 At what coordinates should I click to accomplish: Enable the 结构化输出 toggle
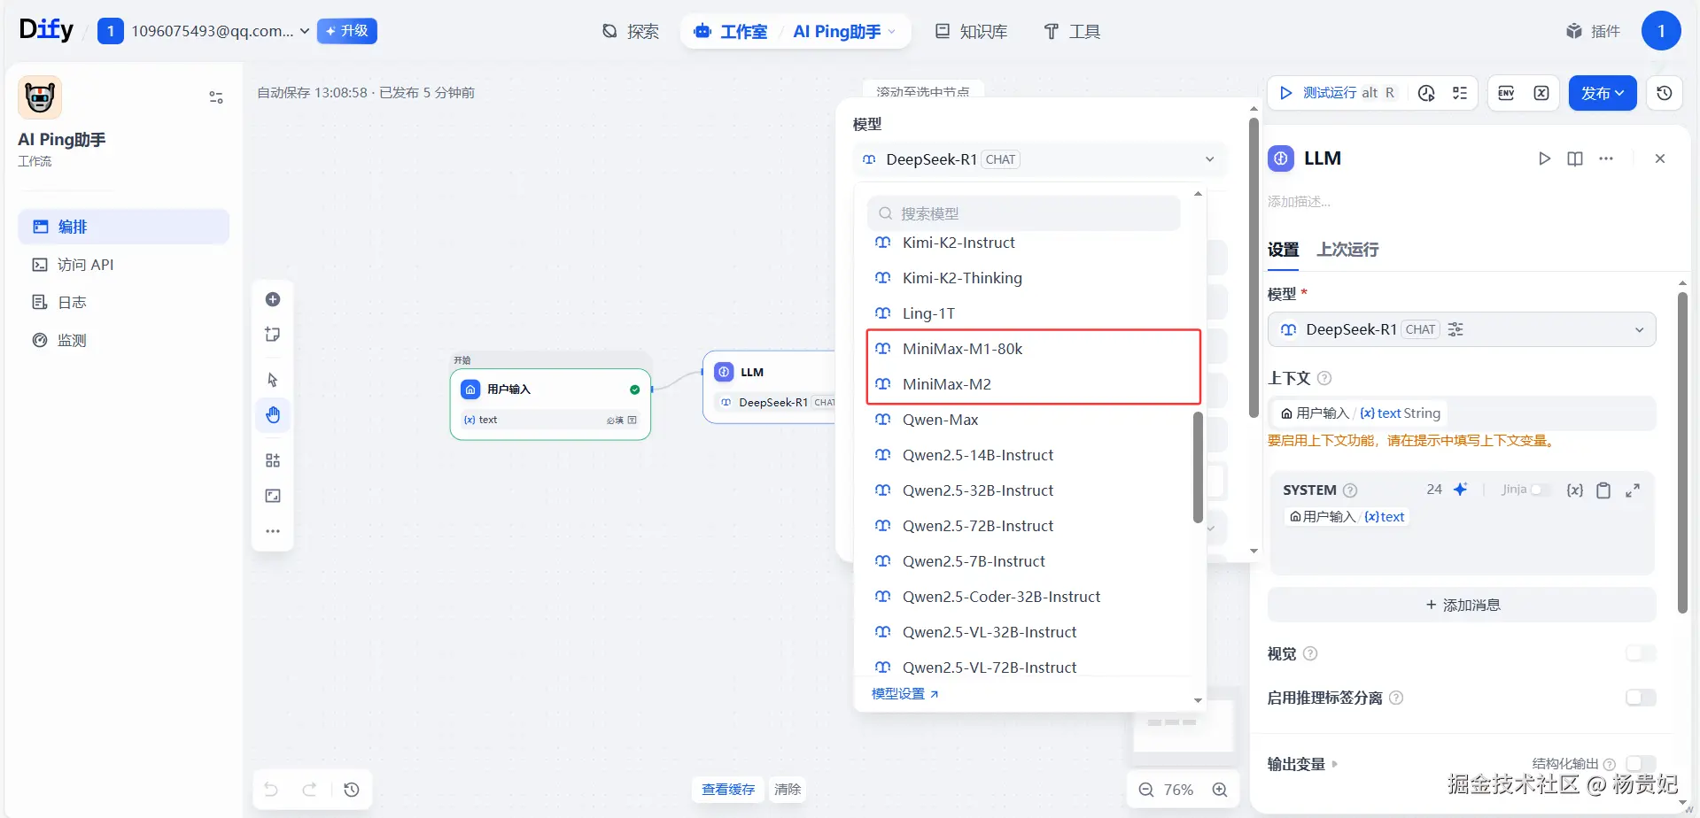click(1641, 763)
